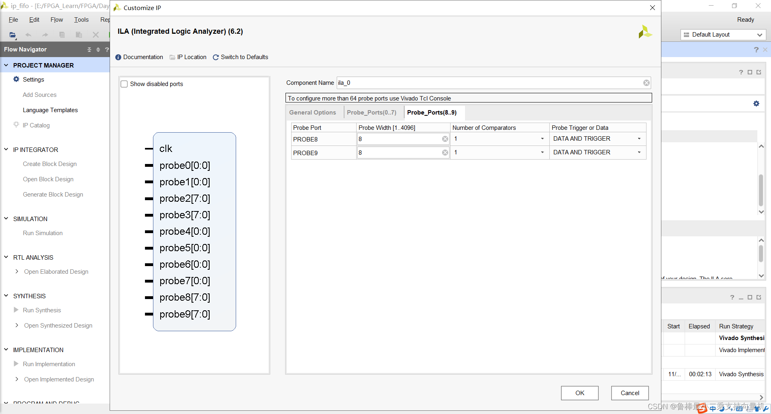
Task: Click the Run Synthesis play icon
Action: [16, 310]
